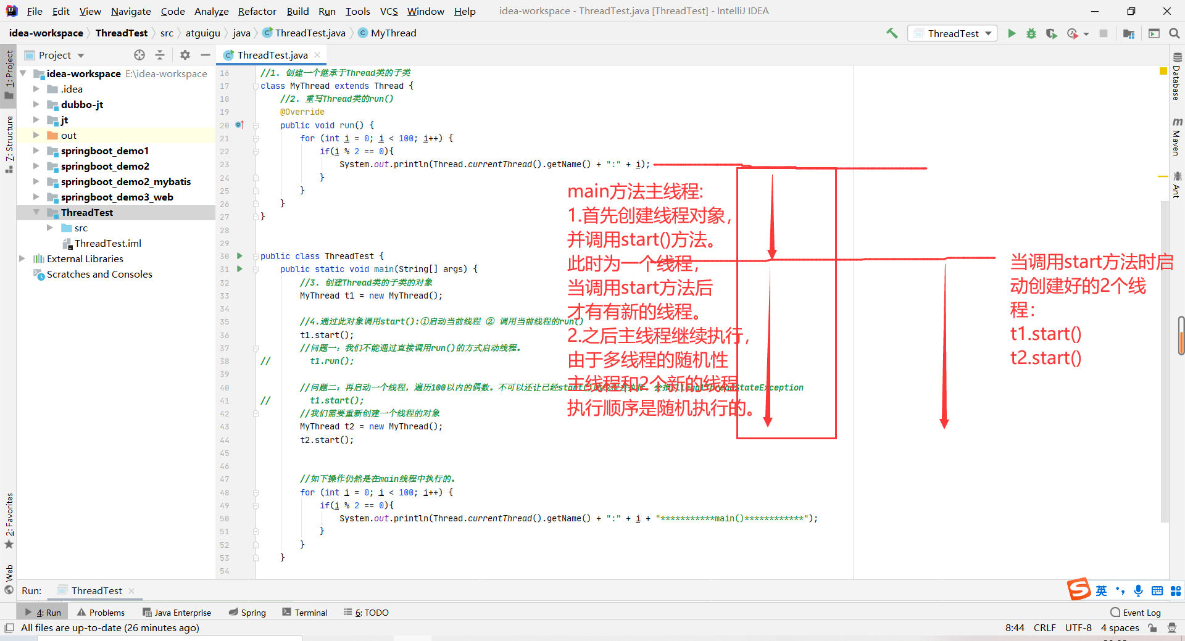Image resolution: width=1185 pixels, height=641 pixels.
Task: Open the Refactor menu
Action: [257, 11]
